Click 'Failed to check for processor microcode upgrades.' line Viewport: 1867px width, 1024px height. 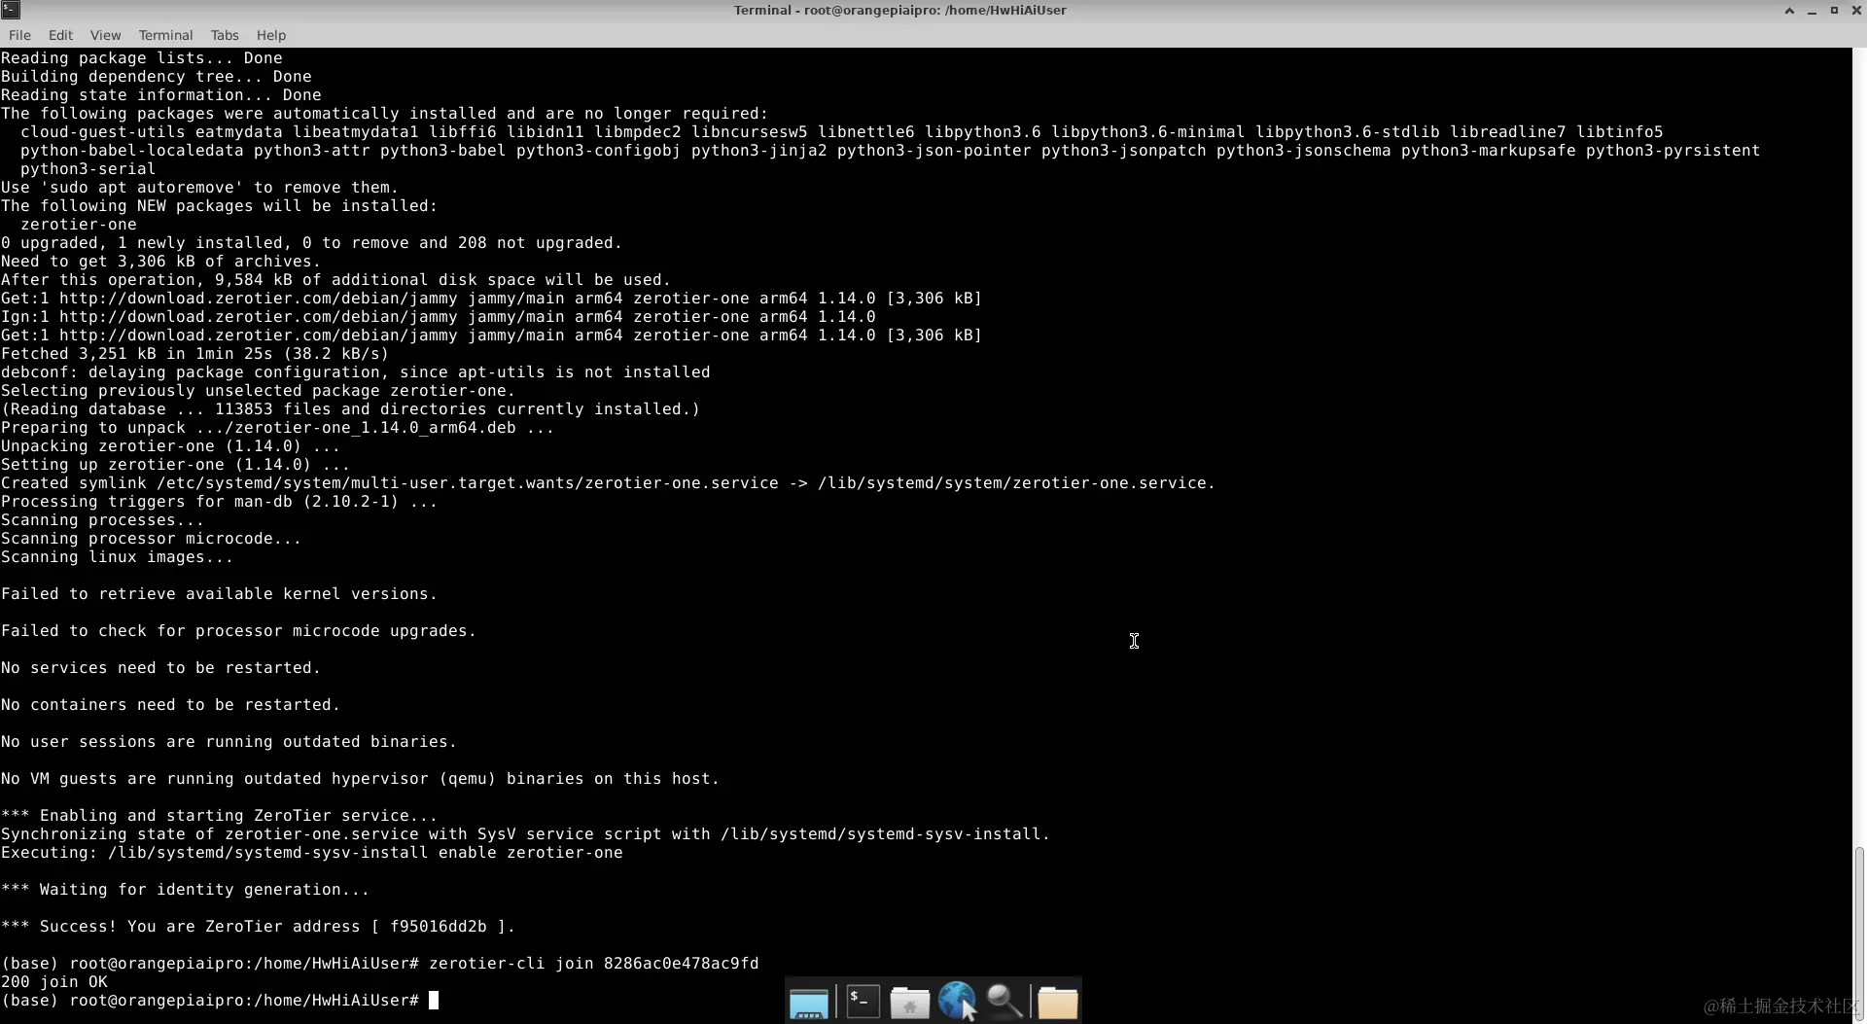pyautogui.click(x=238, y=631)
